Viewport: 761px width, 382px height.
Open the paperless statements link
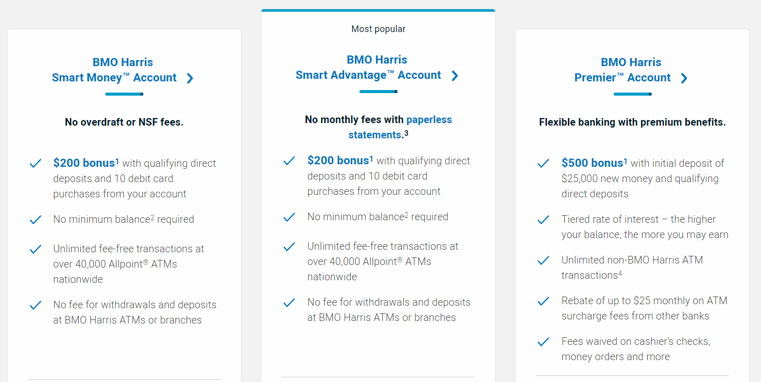click(429, 120)
